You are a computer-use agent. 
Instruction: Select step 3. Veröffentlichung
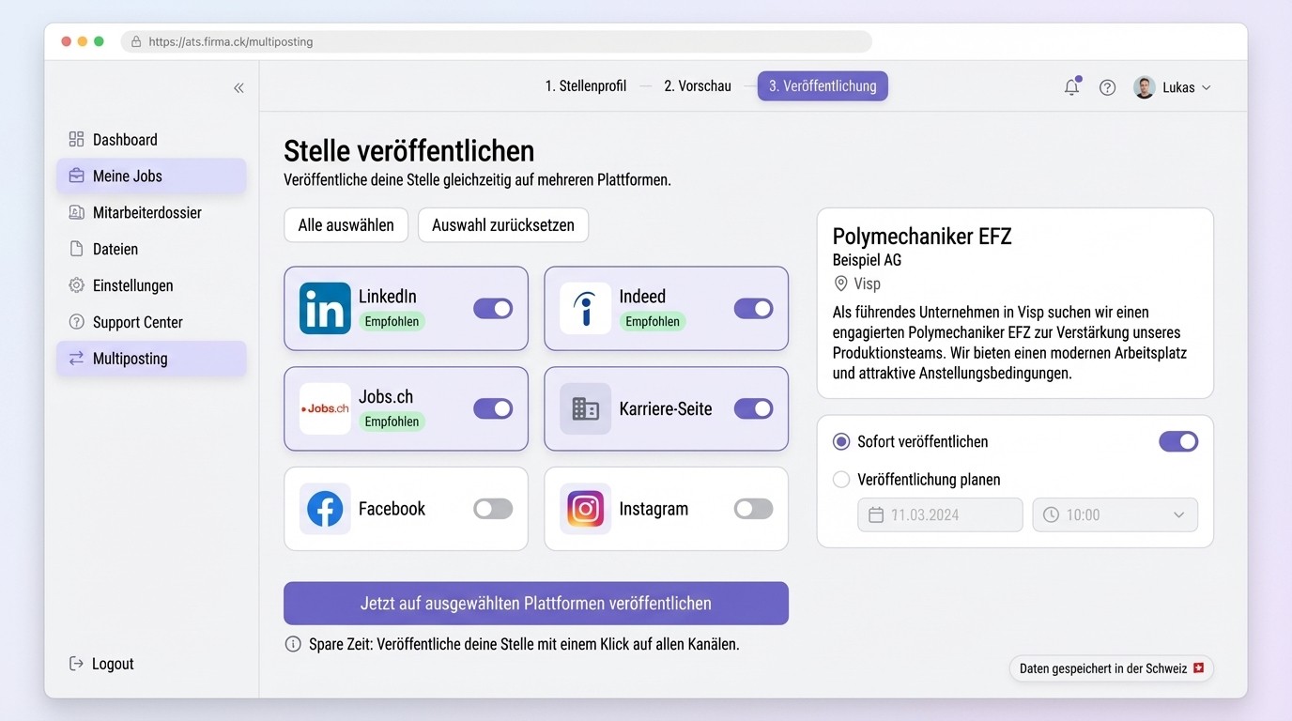pos(823,85)
